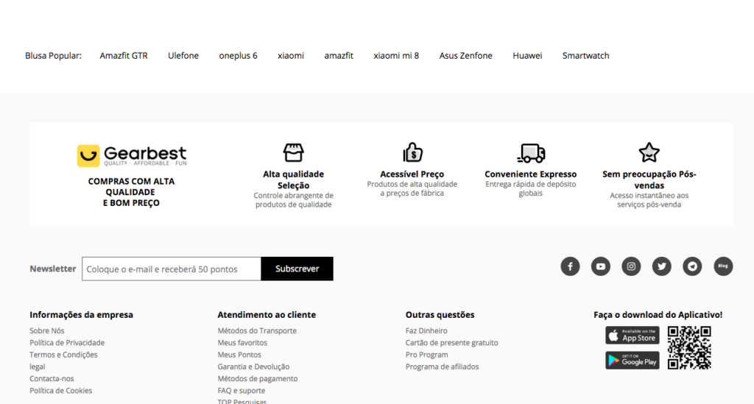Open the Gearbest Facebook page icon
This screenshot has width=754, height=404.
click(x=570, y=266)
